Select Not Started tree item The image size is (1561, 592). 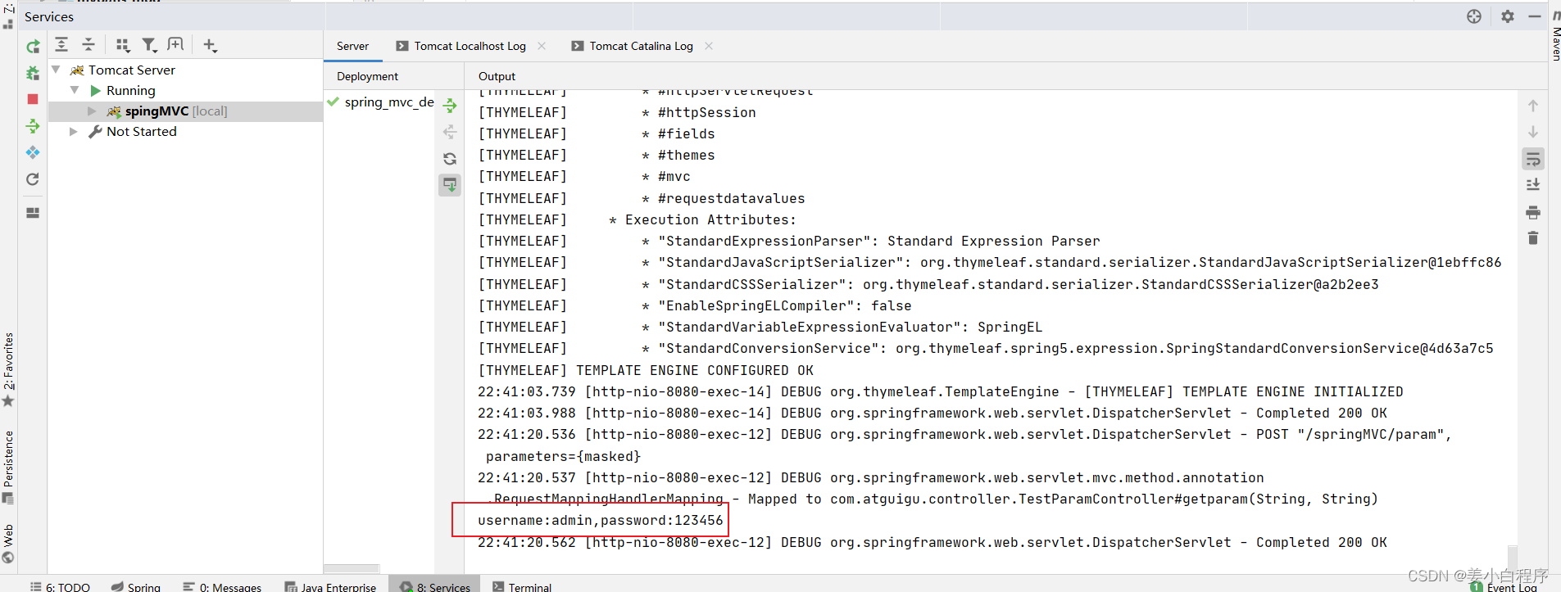pos(141,132)
